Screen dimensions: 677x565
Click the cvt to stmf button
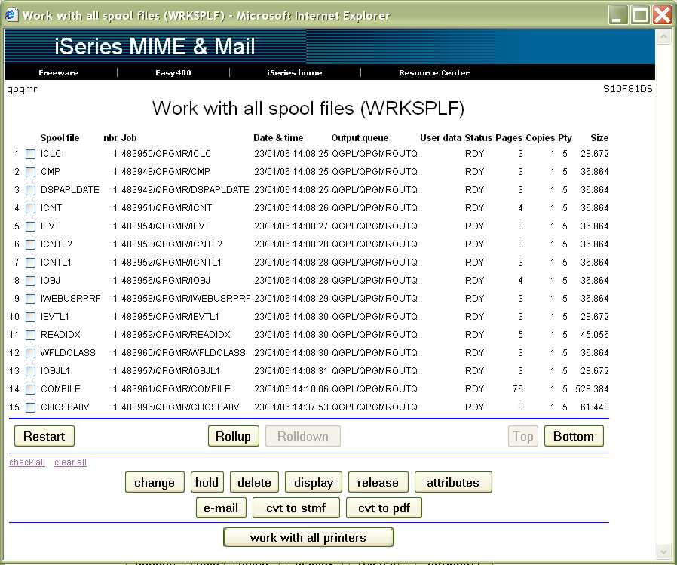tap(296, 508)
